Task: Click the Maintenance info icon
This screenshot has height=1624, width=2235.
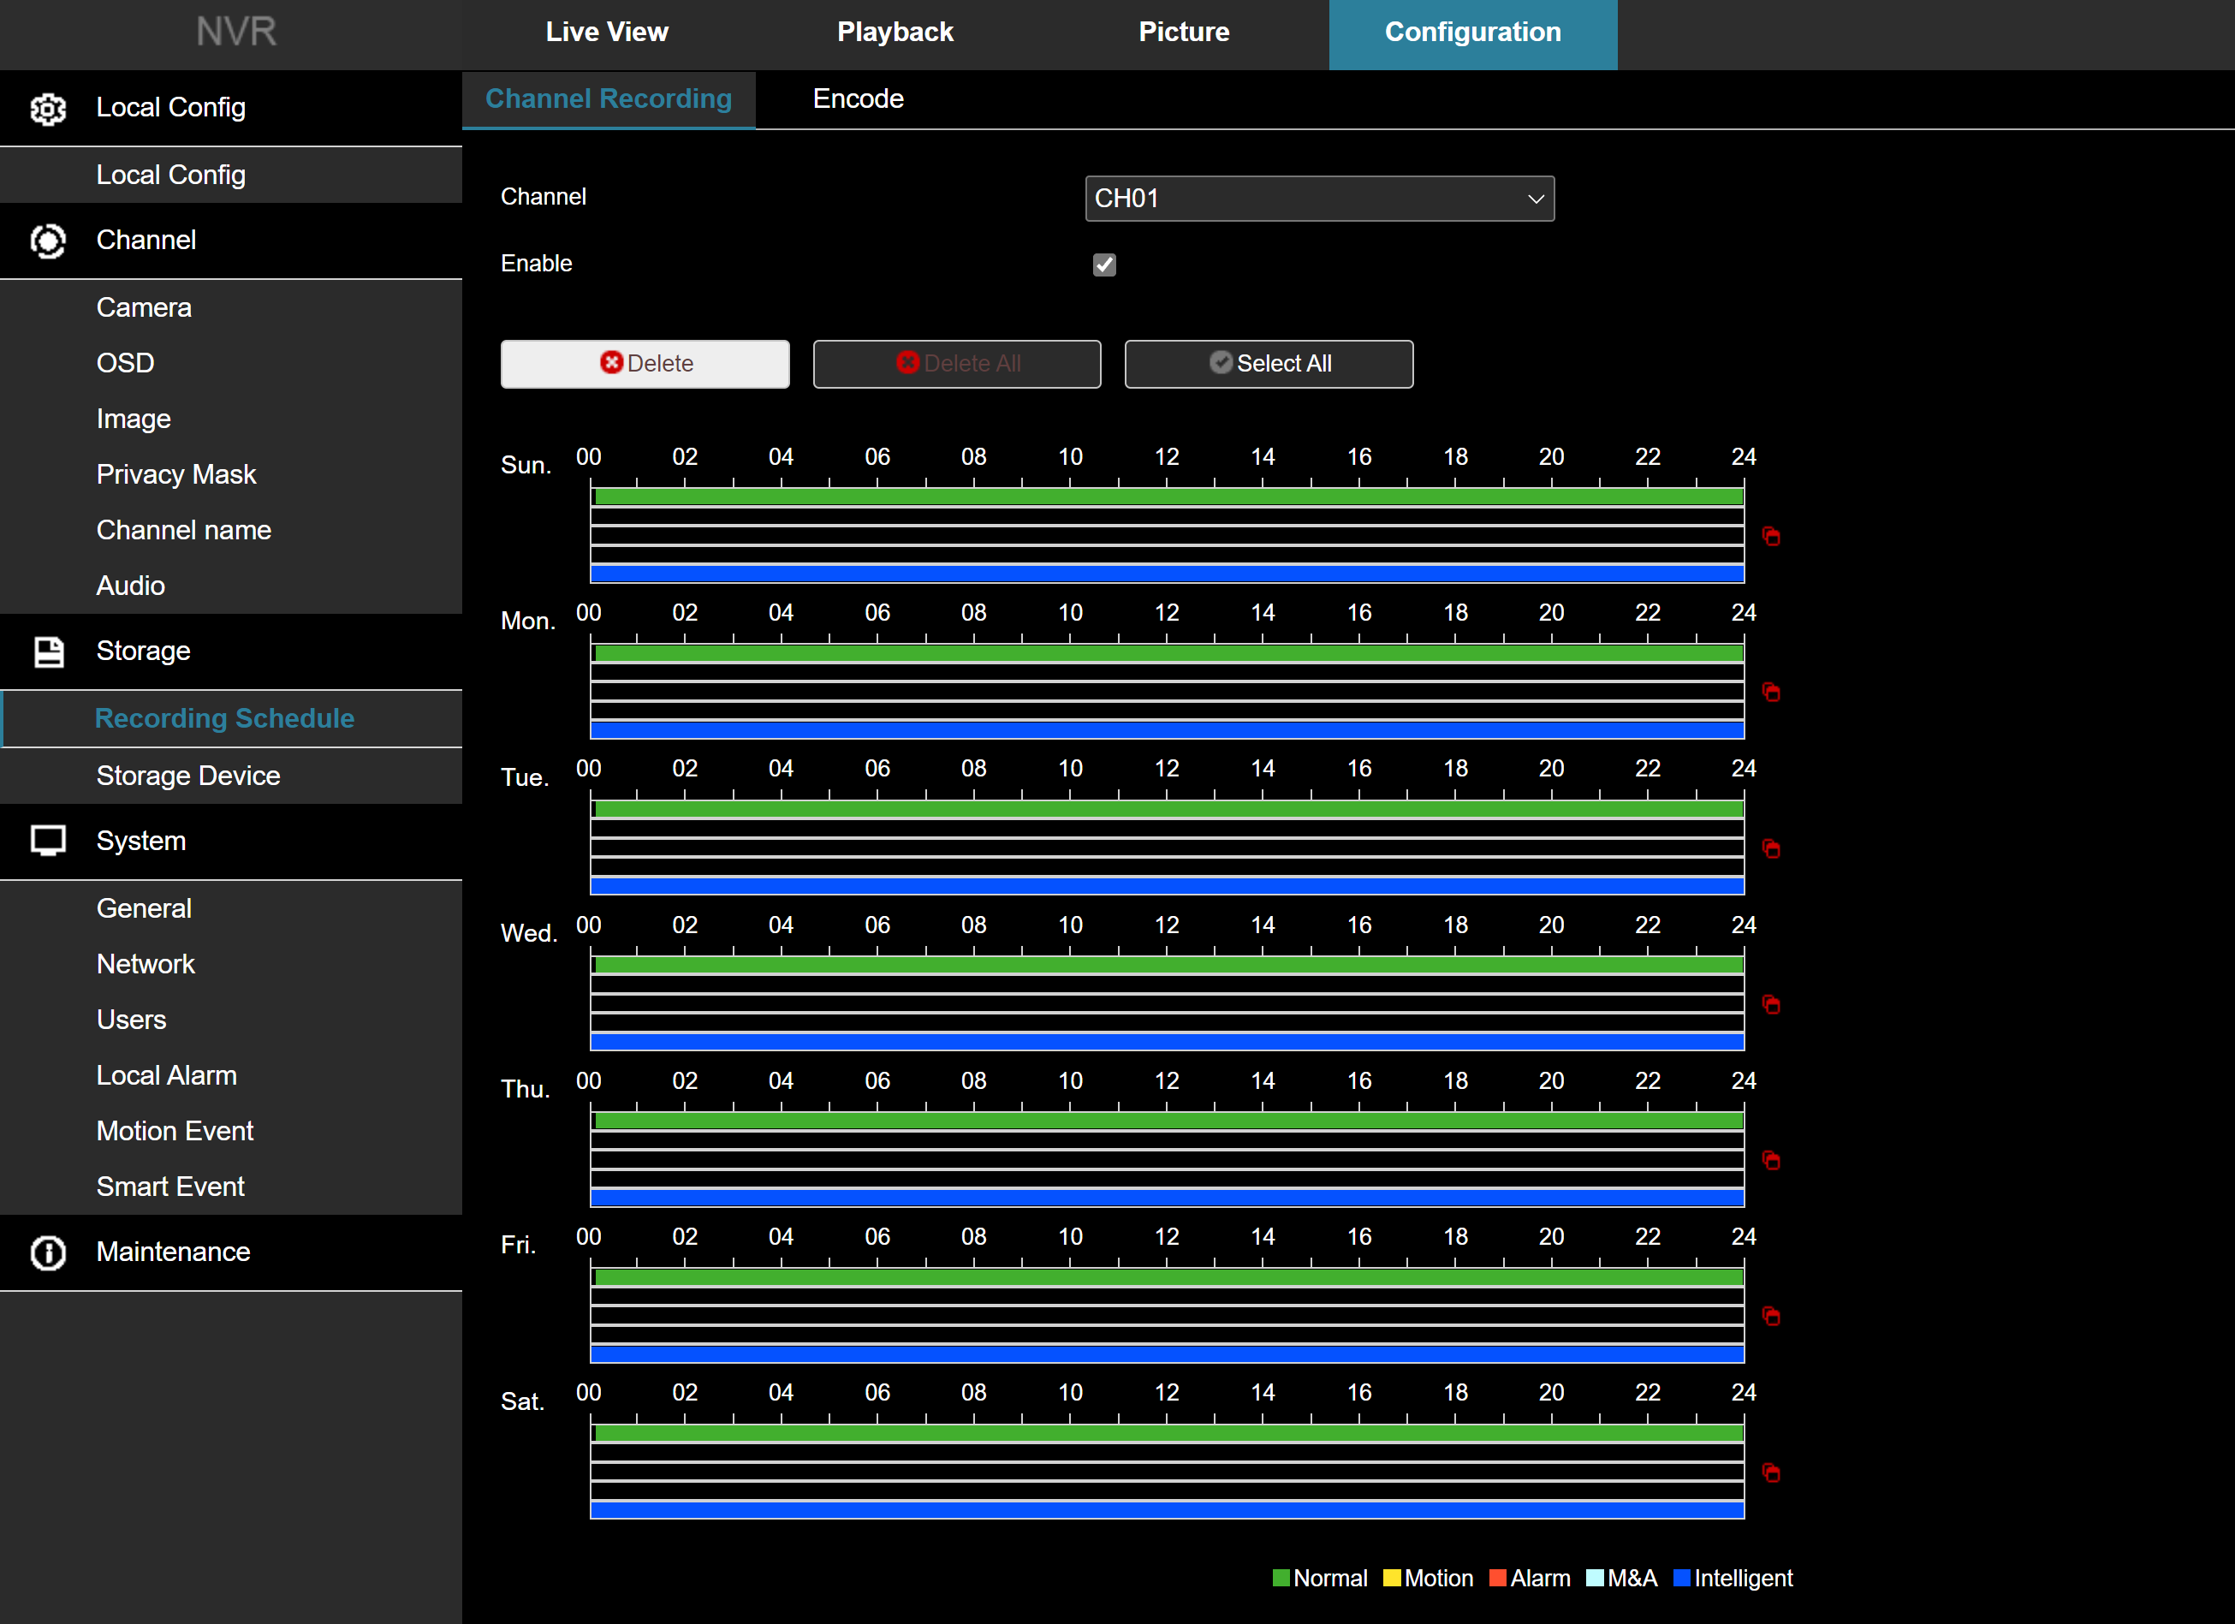Action: coord(47,1252)
